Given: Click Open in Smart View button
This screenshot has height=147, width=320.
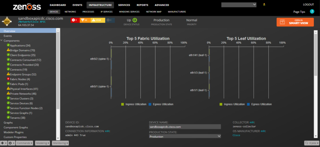Looking at the screenshot, I should 295,22.
